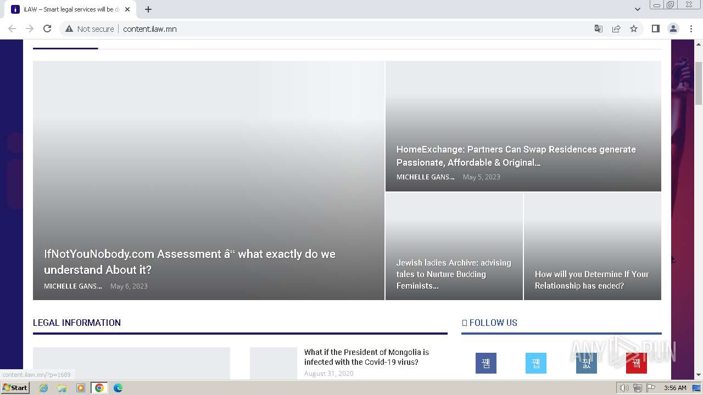This screenshot has height=395, width=703.
Task: Open the Translate this page icon
Action: (x=599, y=29)
